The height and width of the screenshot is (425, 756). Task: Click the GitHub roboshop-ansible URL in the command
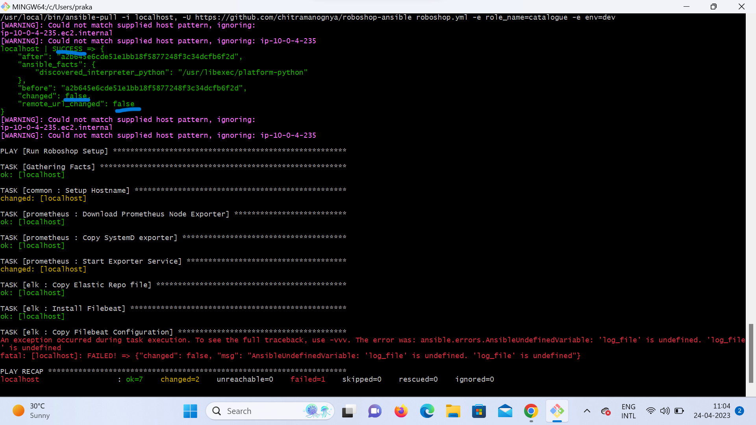tap(303, 17)
